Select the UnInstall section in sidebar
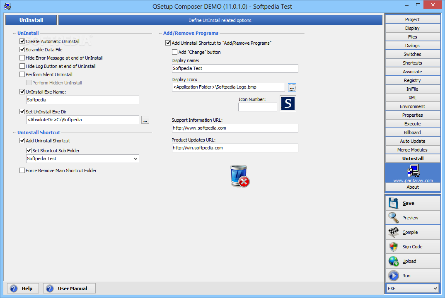 [x=413, y=159]
